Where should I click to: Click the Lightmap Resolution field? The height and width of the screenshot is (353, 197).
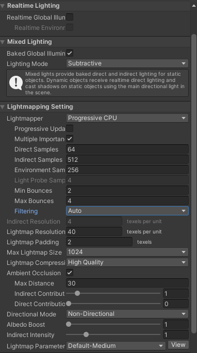94,232
